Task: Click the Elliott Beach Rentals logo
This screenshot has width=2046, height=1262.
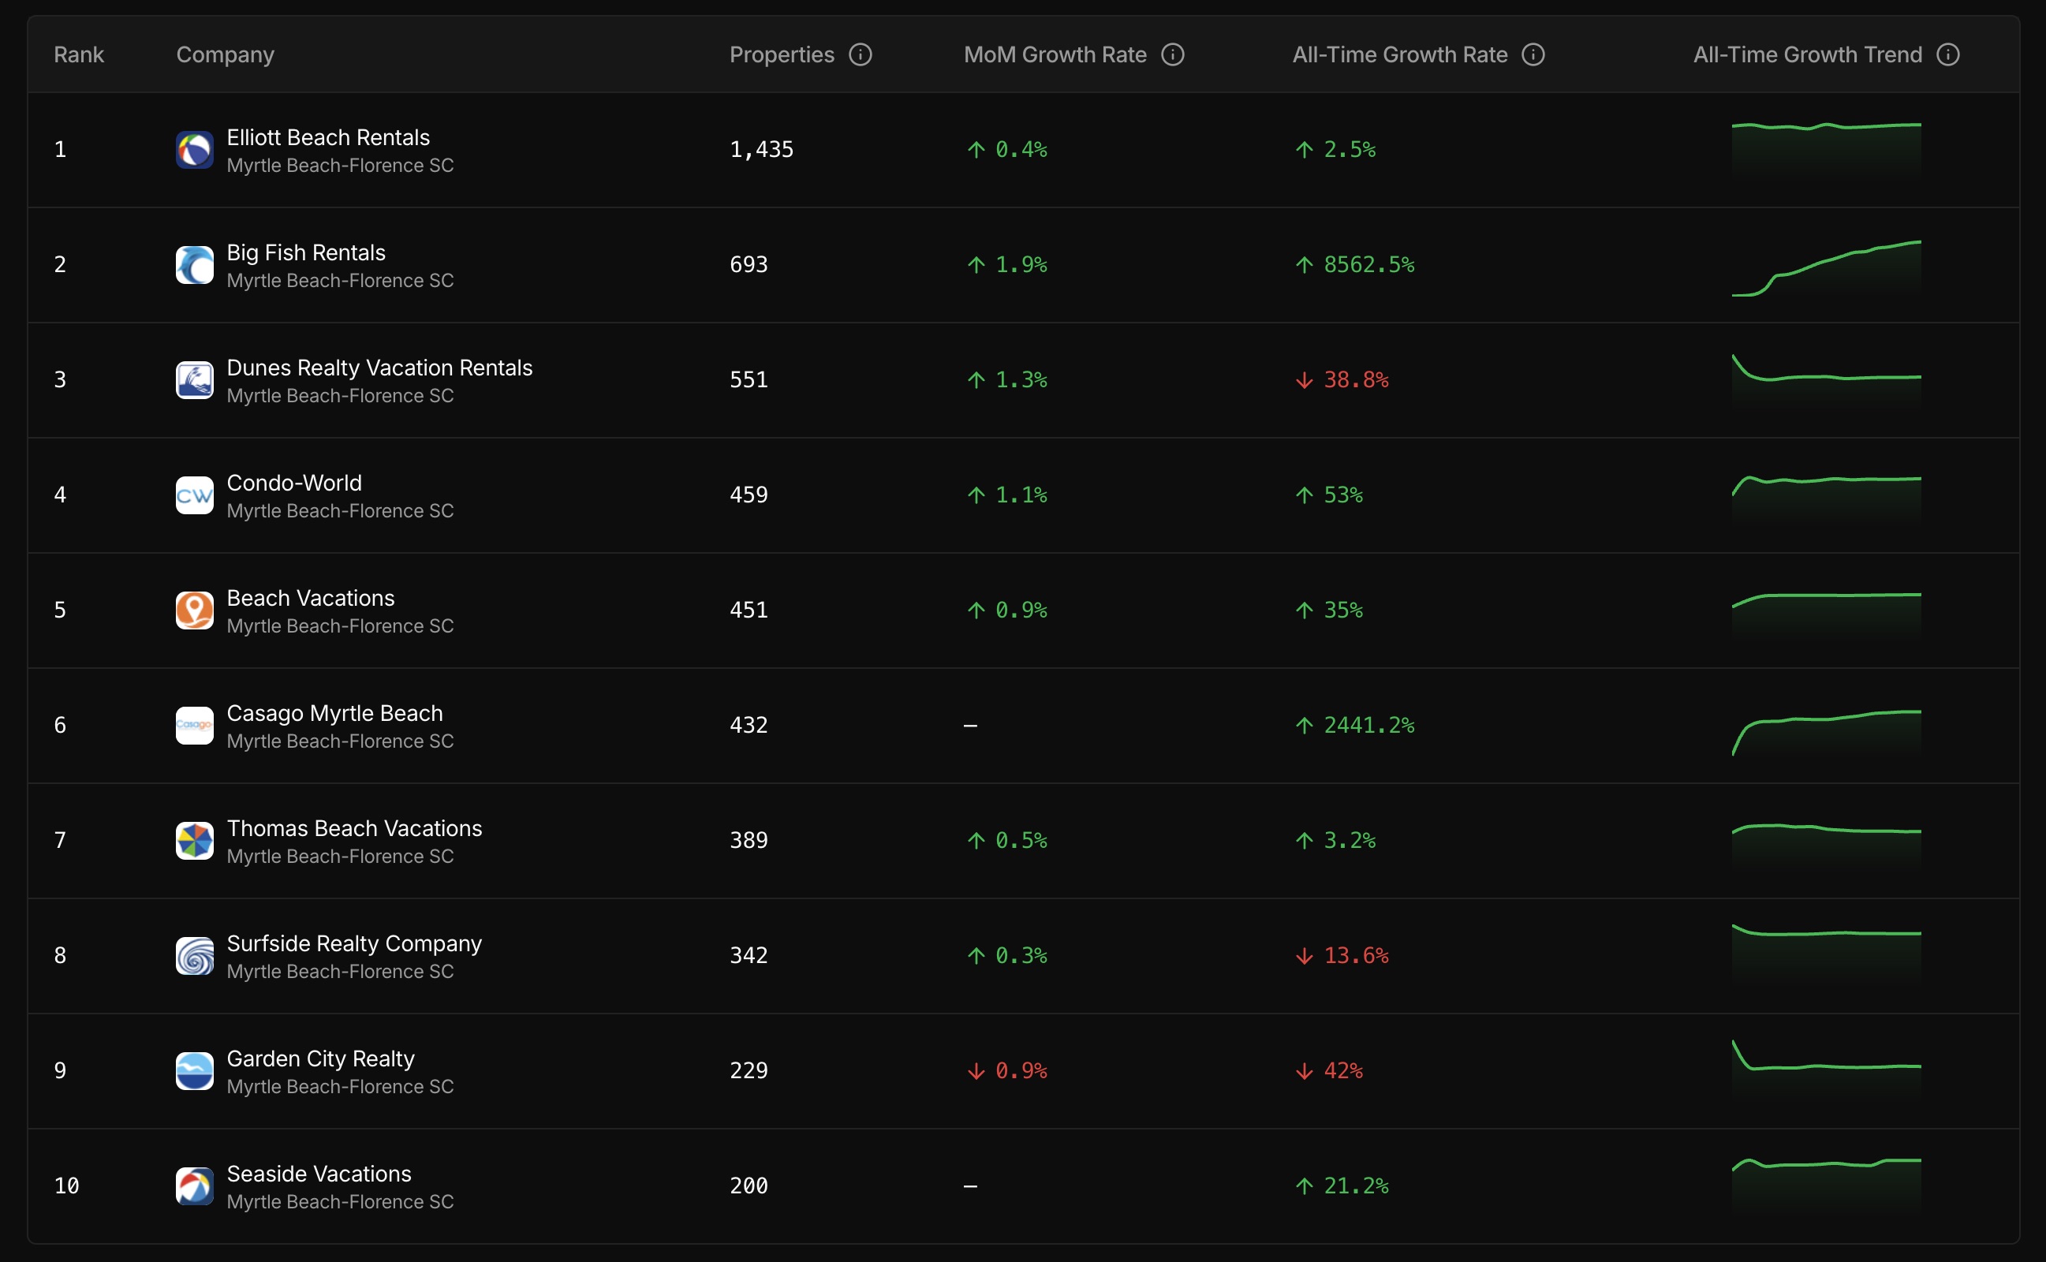Action: 194,150
